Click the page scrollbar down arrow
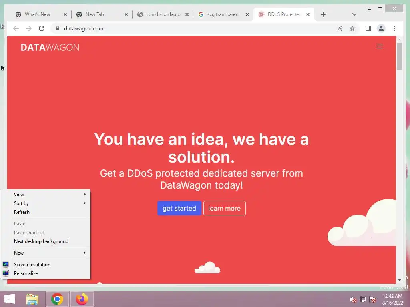Viewport: 410px width, 307px height. point(399,280)
